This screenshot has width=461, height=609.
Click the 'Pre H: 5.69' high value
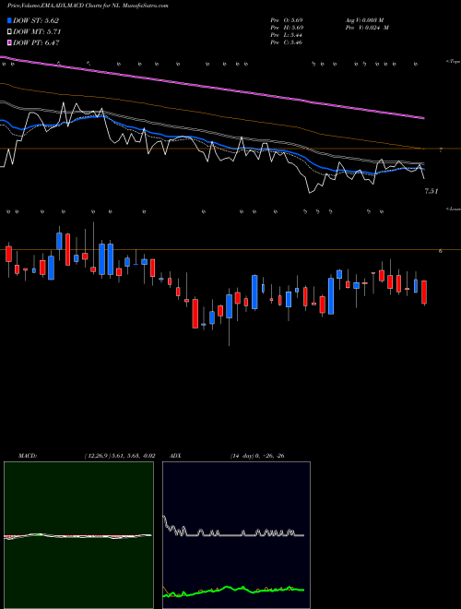(287, 28)
